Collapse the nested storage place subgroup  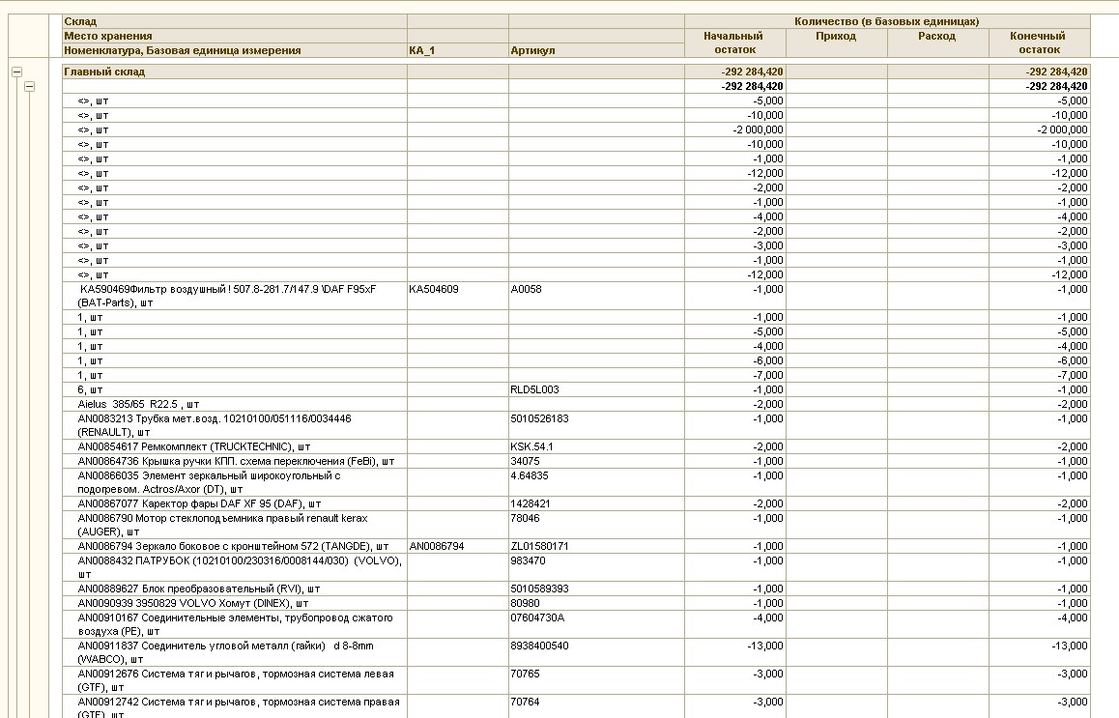coord(29,86)
